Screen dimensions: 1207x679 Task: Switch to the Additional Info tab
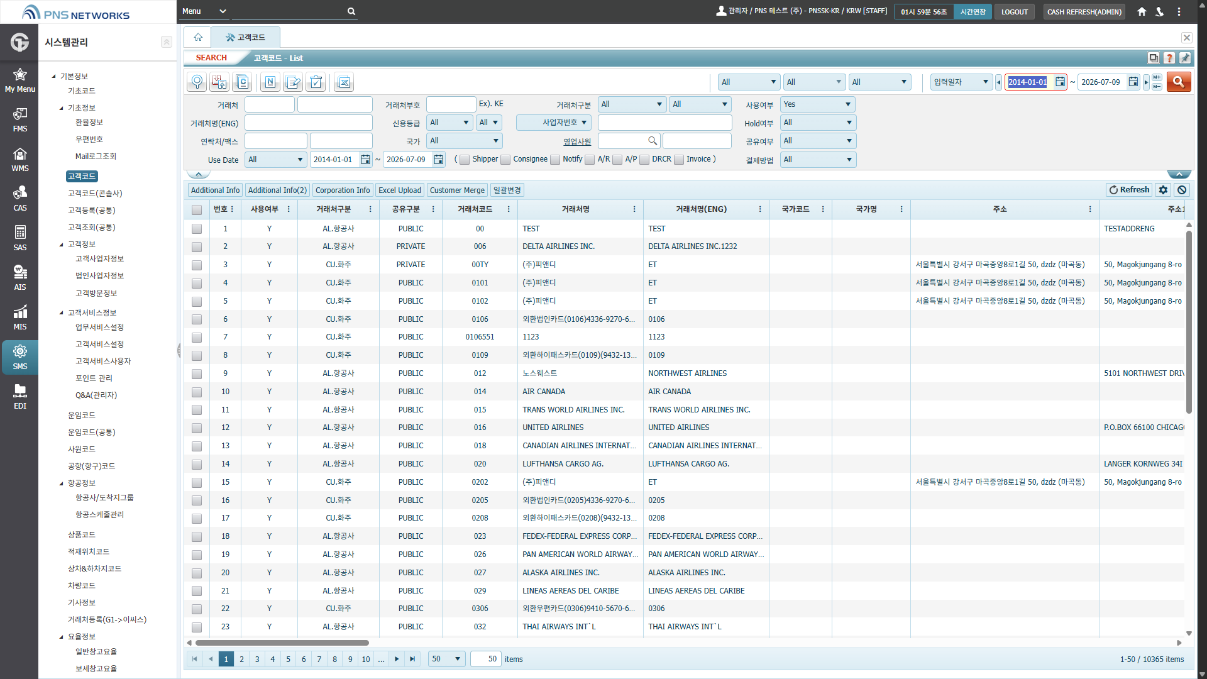coord(215,190)
